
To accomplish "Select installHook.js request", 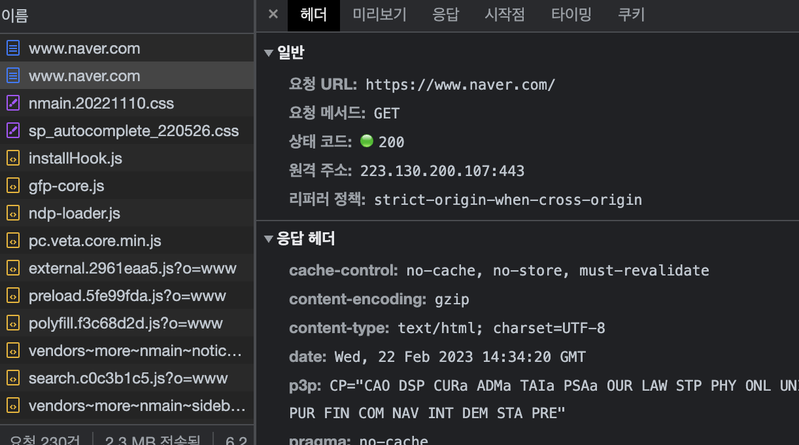I will pos(127,158).
